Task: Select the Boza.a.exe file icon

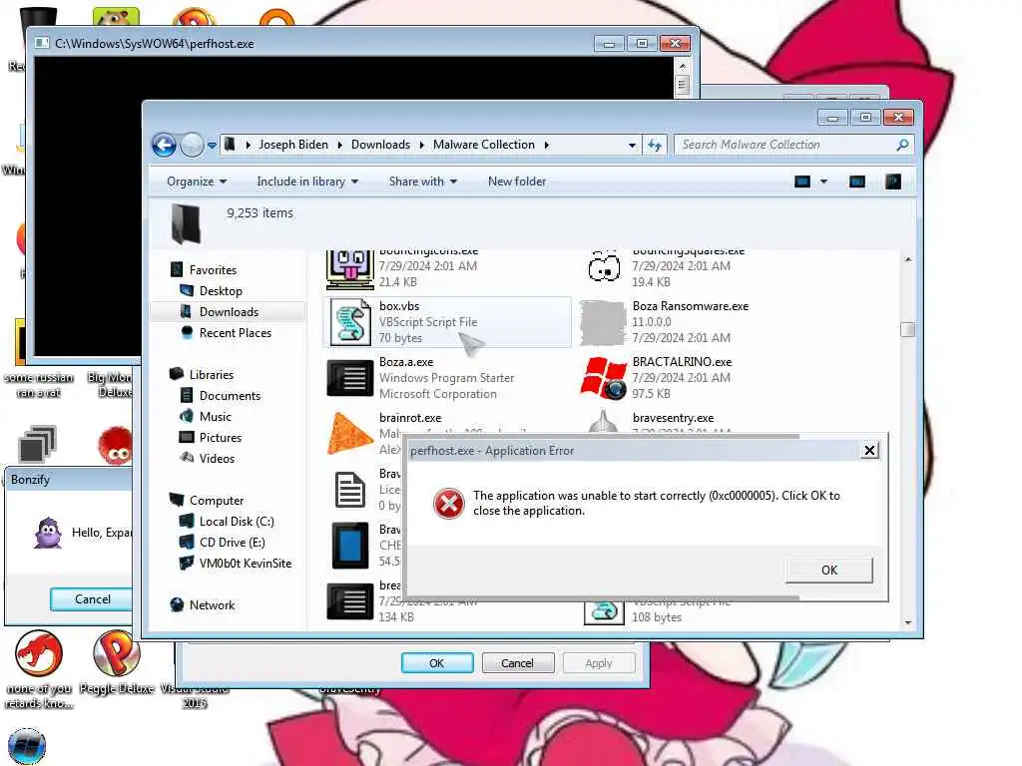Action: (x=350, y=378)
